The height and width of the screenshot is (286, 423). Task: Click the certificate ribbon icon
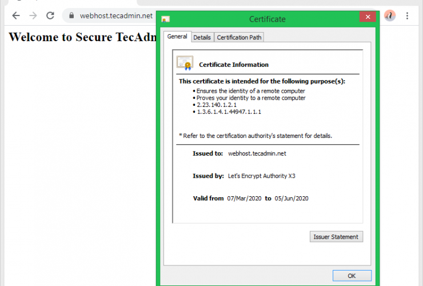[185, 62]
